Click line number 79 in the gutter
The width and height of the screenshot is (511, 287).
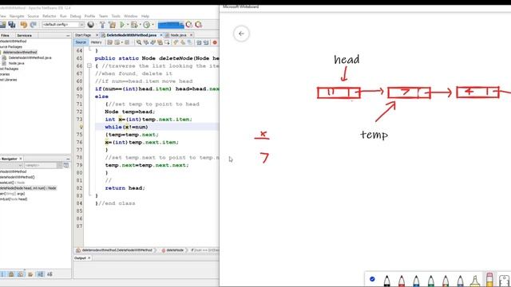[79, 165]
